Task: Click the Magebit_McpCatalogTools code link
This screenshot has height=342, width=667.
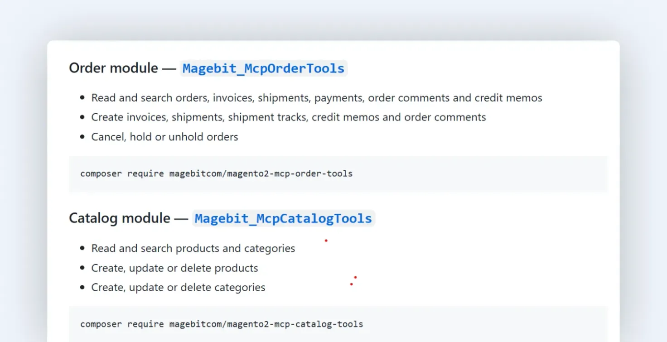Action: point(283,218)
